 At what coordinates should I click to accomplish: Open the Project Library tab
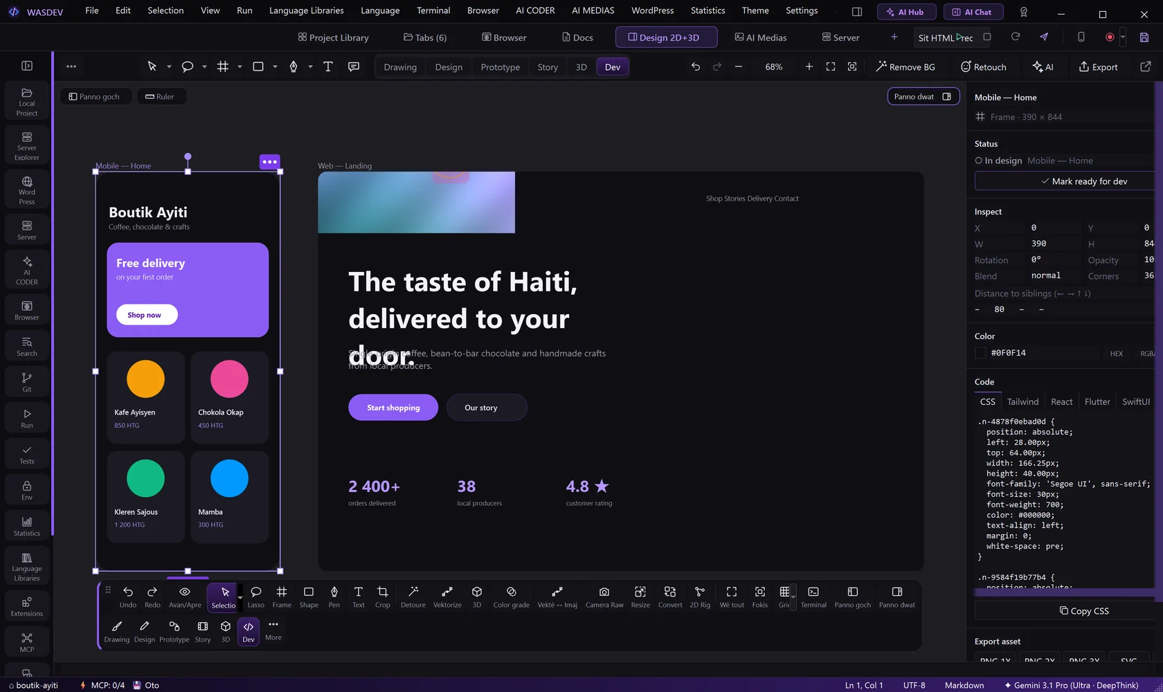(333, 37)
